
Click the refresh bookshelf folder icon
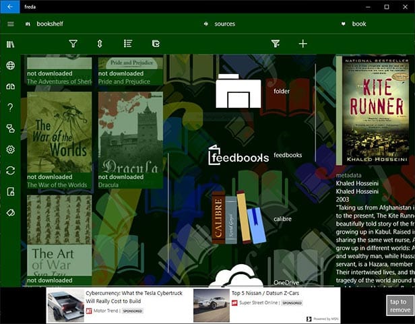point(156,44)
